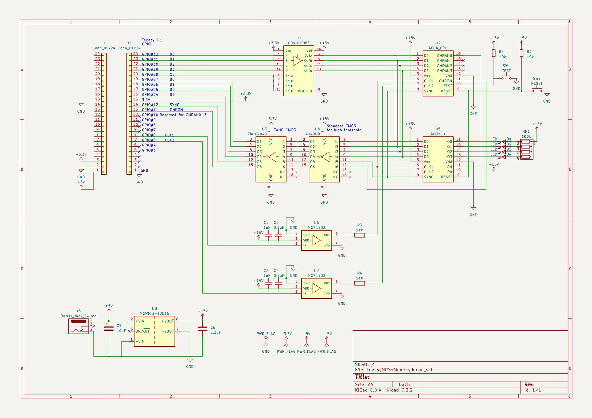The height and width of the screenshot is (418, 592).
Task: Select the U1 CD40109BE level shifter symbol
Action: coord(298,71)
